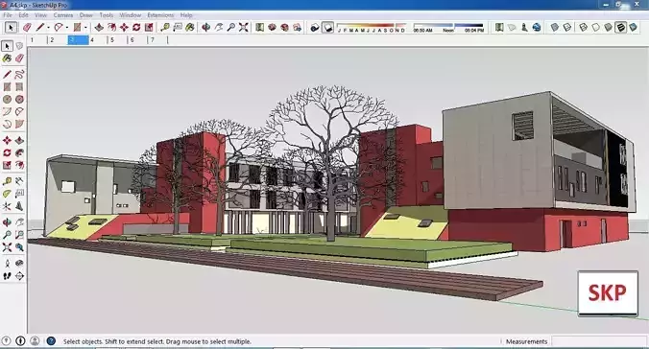Select the Orbit tool in the top toolbar
Image resolution: width=649 pixels, height=349 pixels.
[205, 27]
